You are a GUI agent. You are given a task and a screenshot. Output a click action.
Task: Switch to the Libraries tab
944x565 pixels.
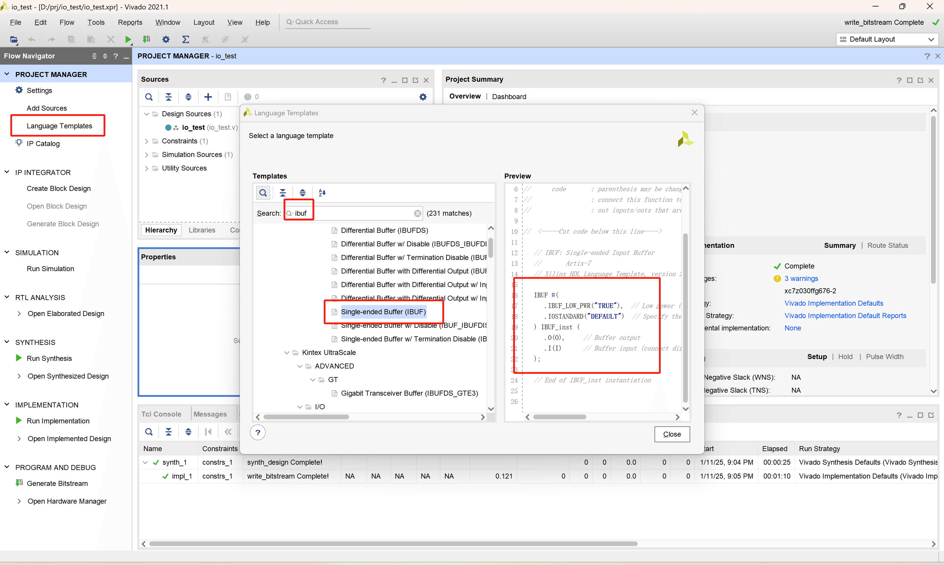point(202,230)
